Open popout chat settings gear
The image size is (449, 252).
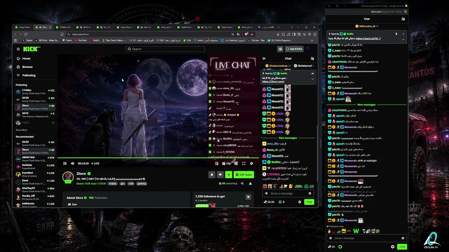click(x=393, y=247)
